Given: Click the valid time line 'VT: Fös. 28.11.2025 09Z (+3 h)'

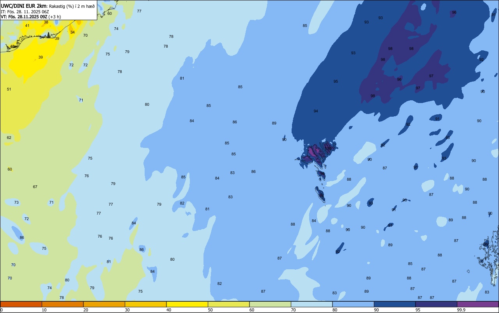Looking at the screenshot, I should pyautogui.click(x=31, y=17).
